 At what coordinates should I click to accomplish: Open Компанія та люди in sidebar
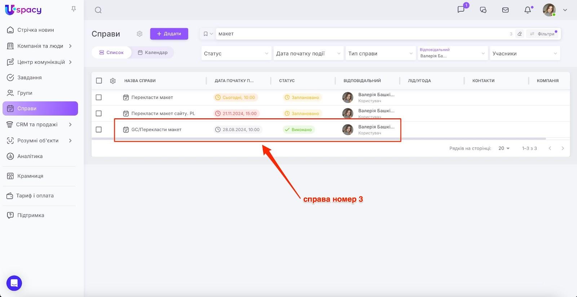coord(40,46)
